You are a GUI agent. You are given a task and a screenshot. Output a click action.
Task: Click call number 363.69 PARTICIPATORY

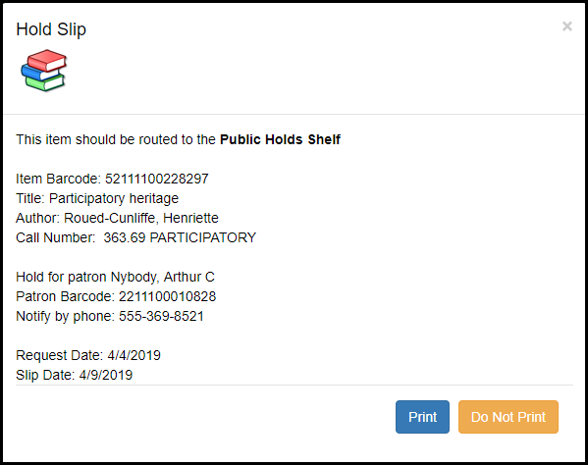(x=180, y=237)
